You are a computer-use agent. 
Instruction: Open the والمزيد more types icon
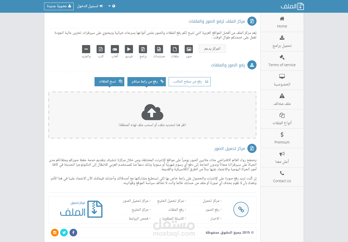point(86,49)
